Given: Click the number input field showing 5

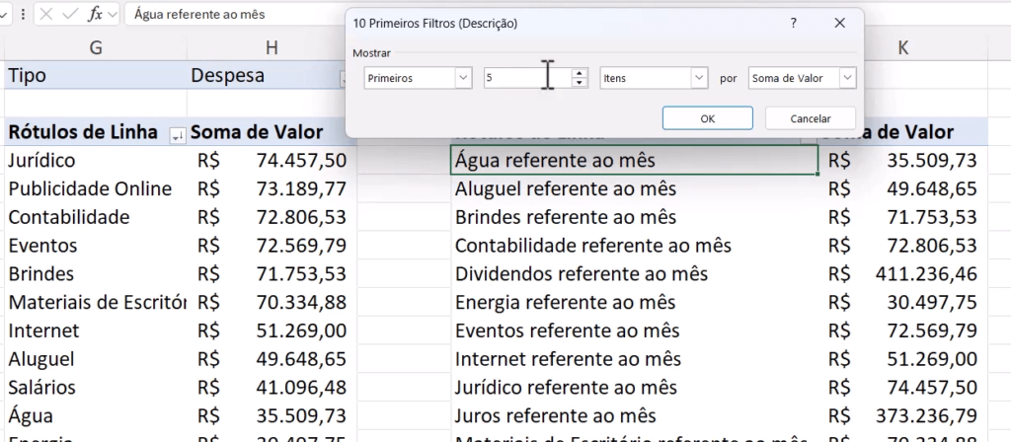Looking at the screenshot, I should 528,78.
